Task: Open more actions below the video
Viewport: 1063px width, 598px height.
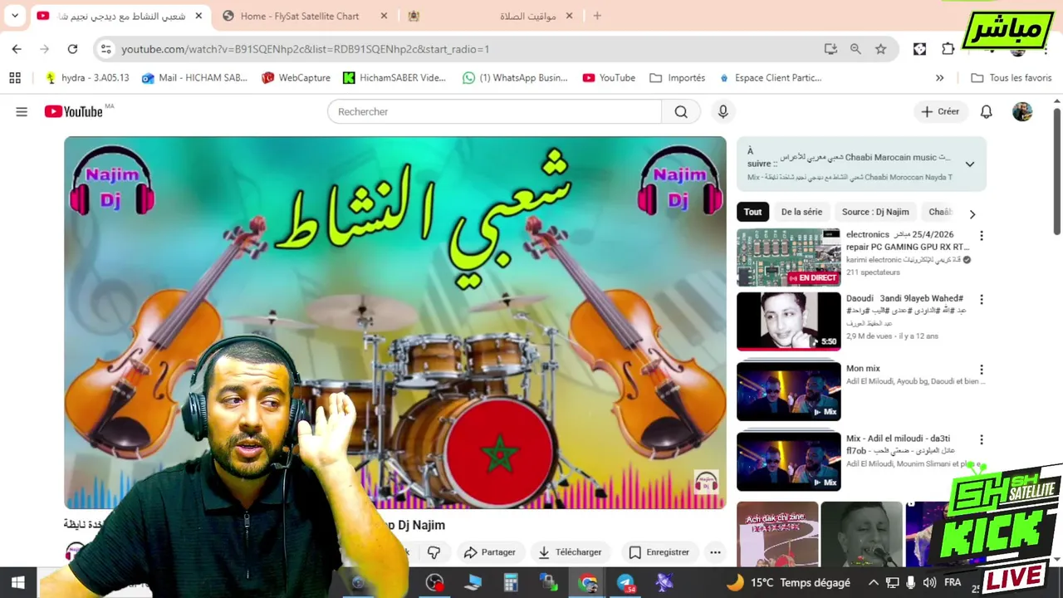Action: pyautogui.click(x=715, y=552)
